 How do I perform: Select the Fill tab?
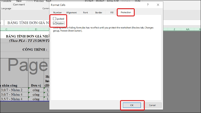coord(112,12)
